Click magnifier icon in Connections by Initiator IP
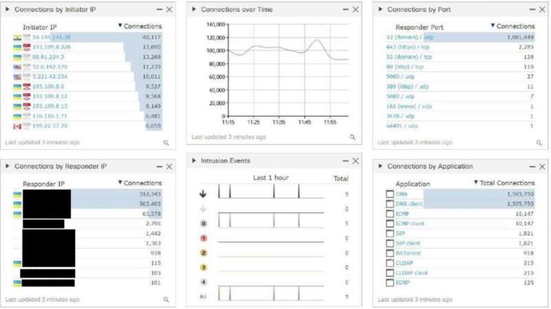 point(166,142)
